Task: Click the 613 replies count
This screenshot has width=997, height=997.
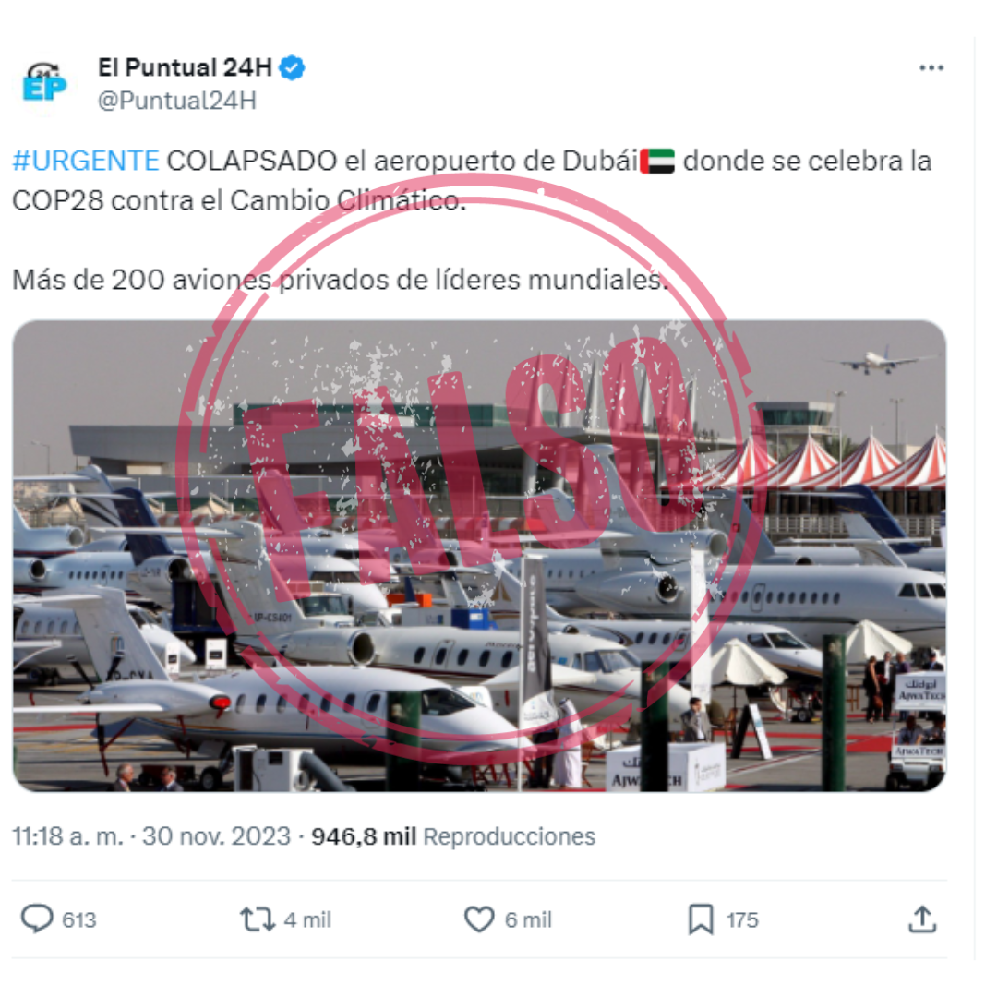Action: pos(78,920)
